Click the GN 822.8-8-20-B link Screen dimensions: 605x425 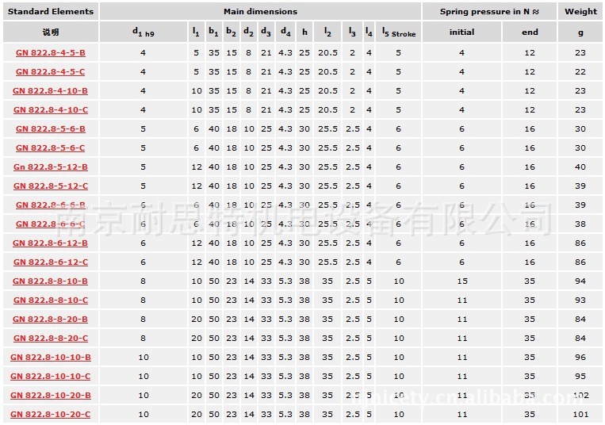pyautogui.click(x=51, y=319)
